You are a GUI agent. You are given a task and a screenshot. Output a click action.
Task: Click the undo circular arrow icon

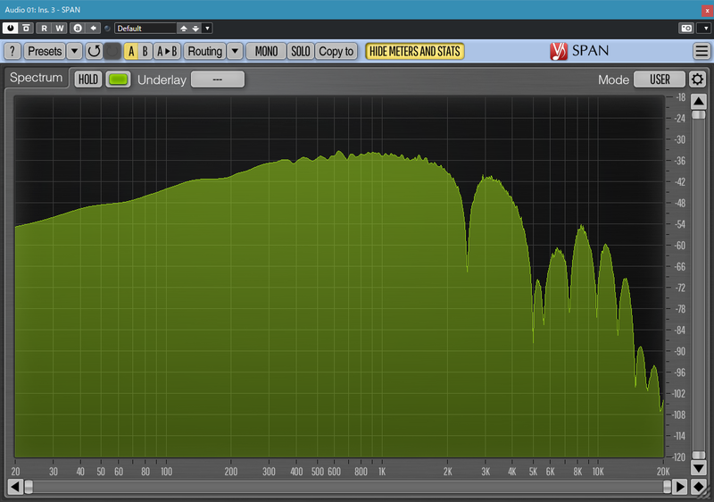click(x=94, y=51)
